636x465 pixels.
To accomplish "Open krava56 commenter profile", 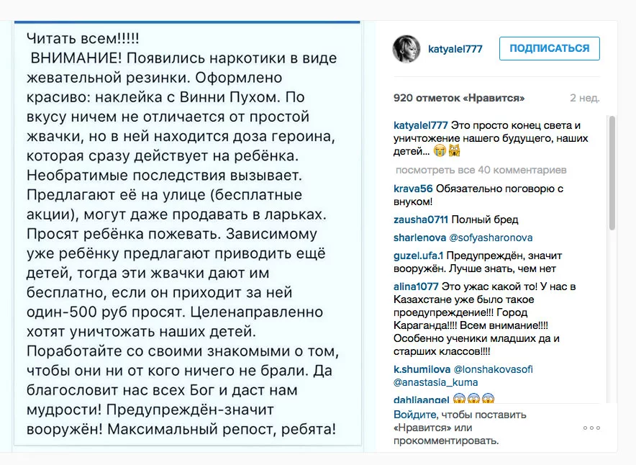I will coord(412,189).
